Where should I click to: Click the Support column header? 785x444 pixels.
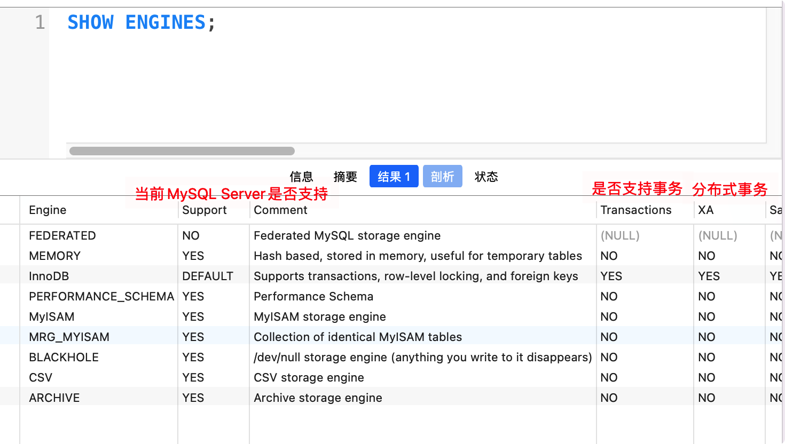(x=205, y=210)
